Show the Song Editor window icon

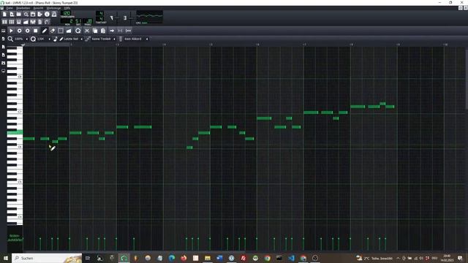click(x=4, y=22)
